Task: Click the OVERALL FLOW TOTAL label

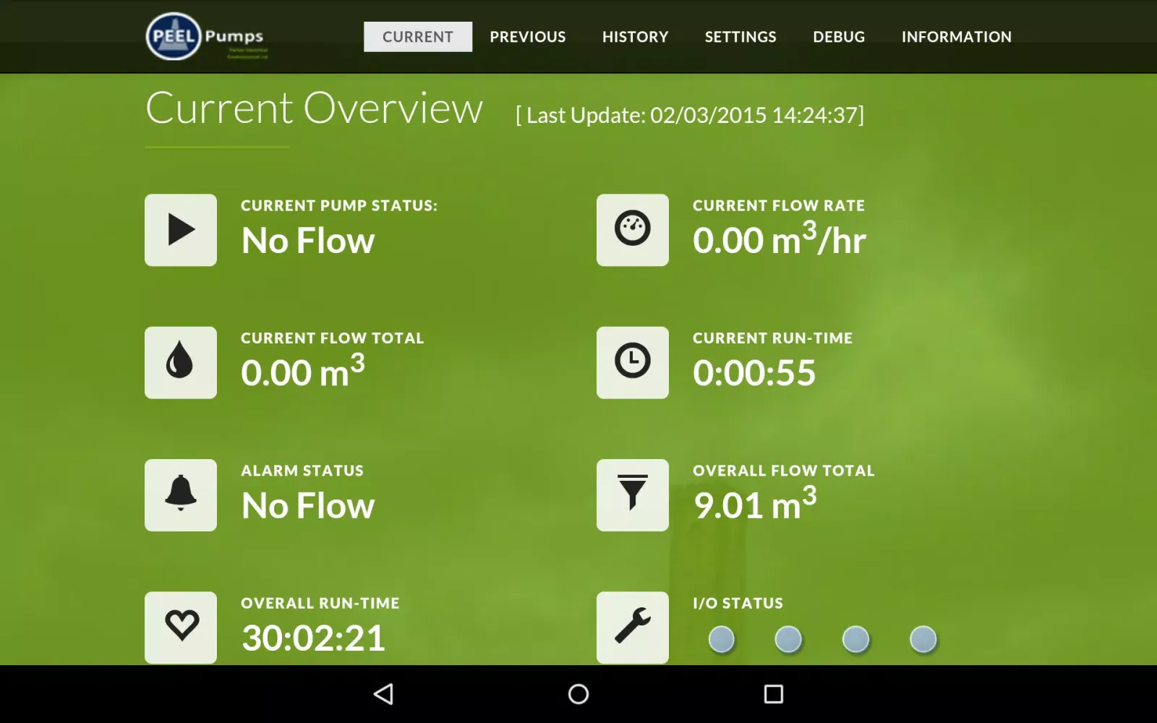Action: [784, 471]
